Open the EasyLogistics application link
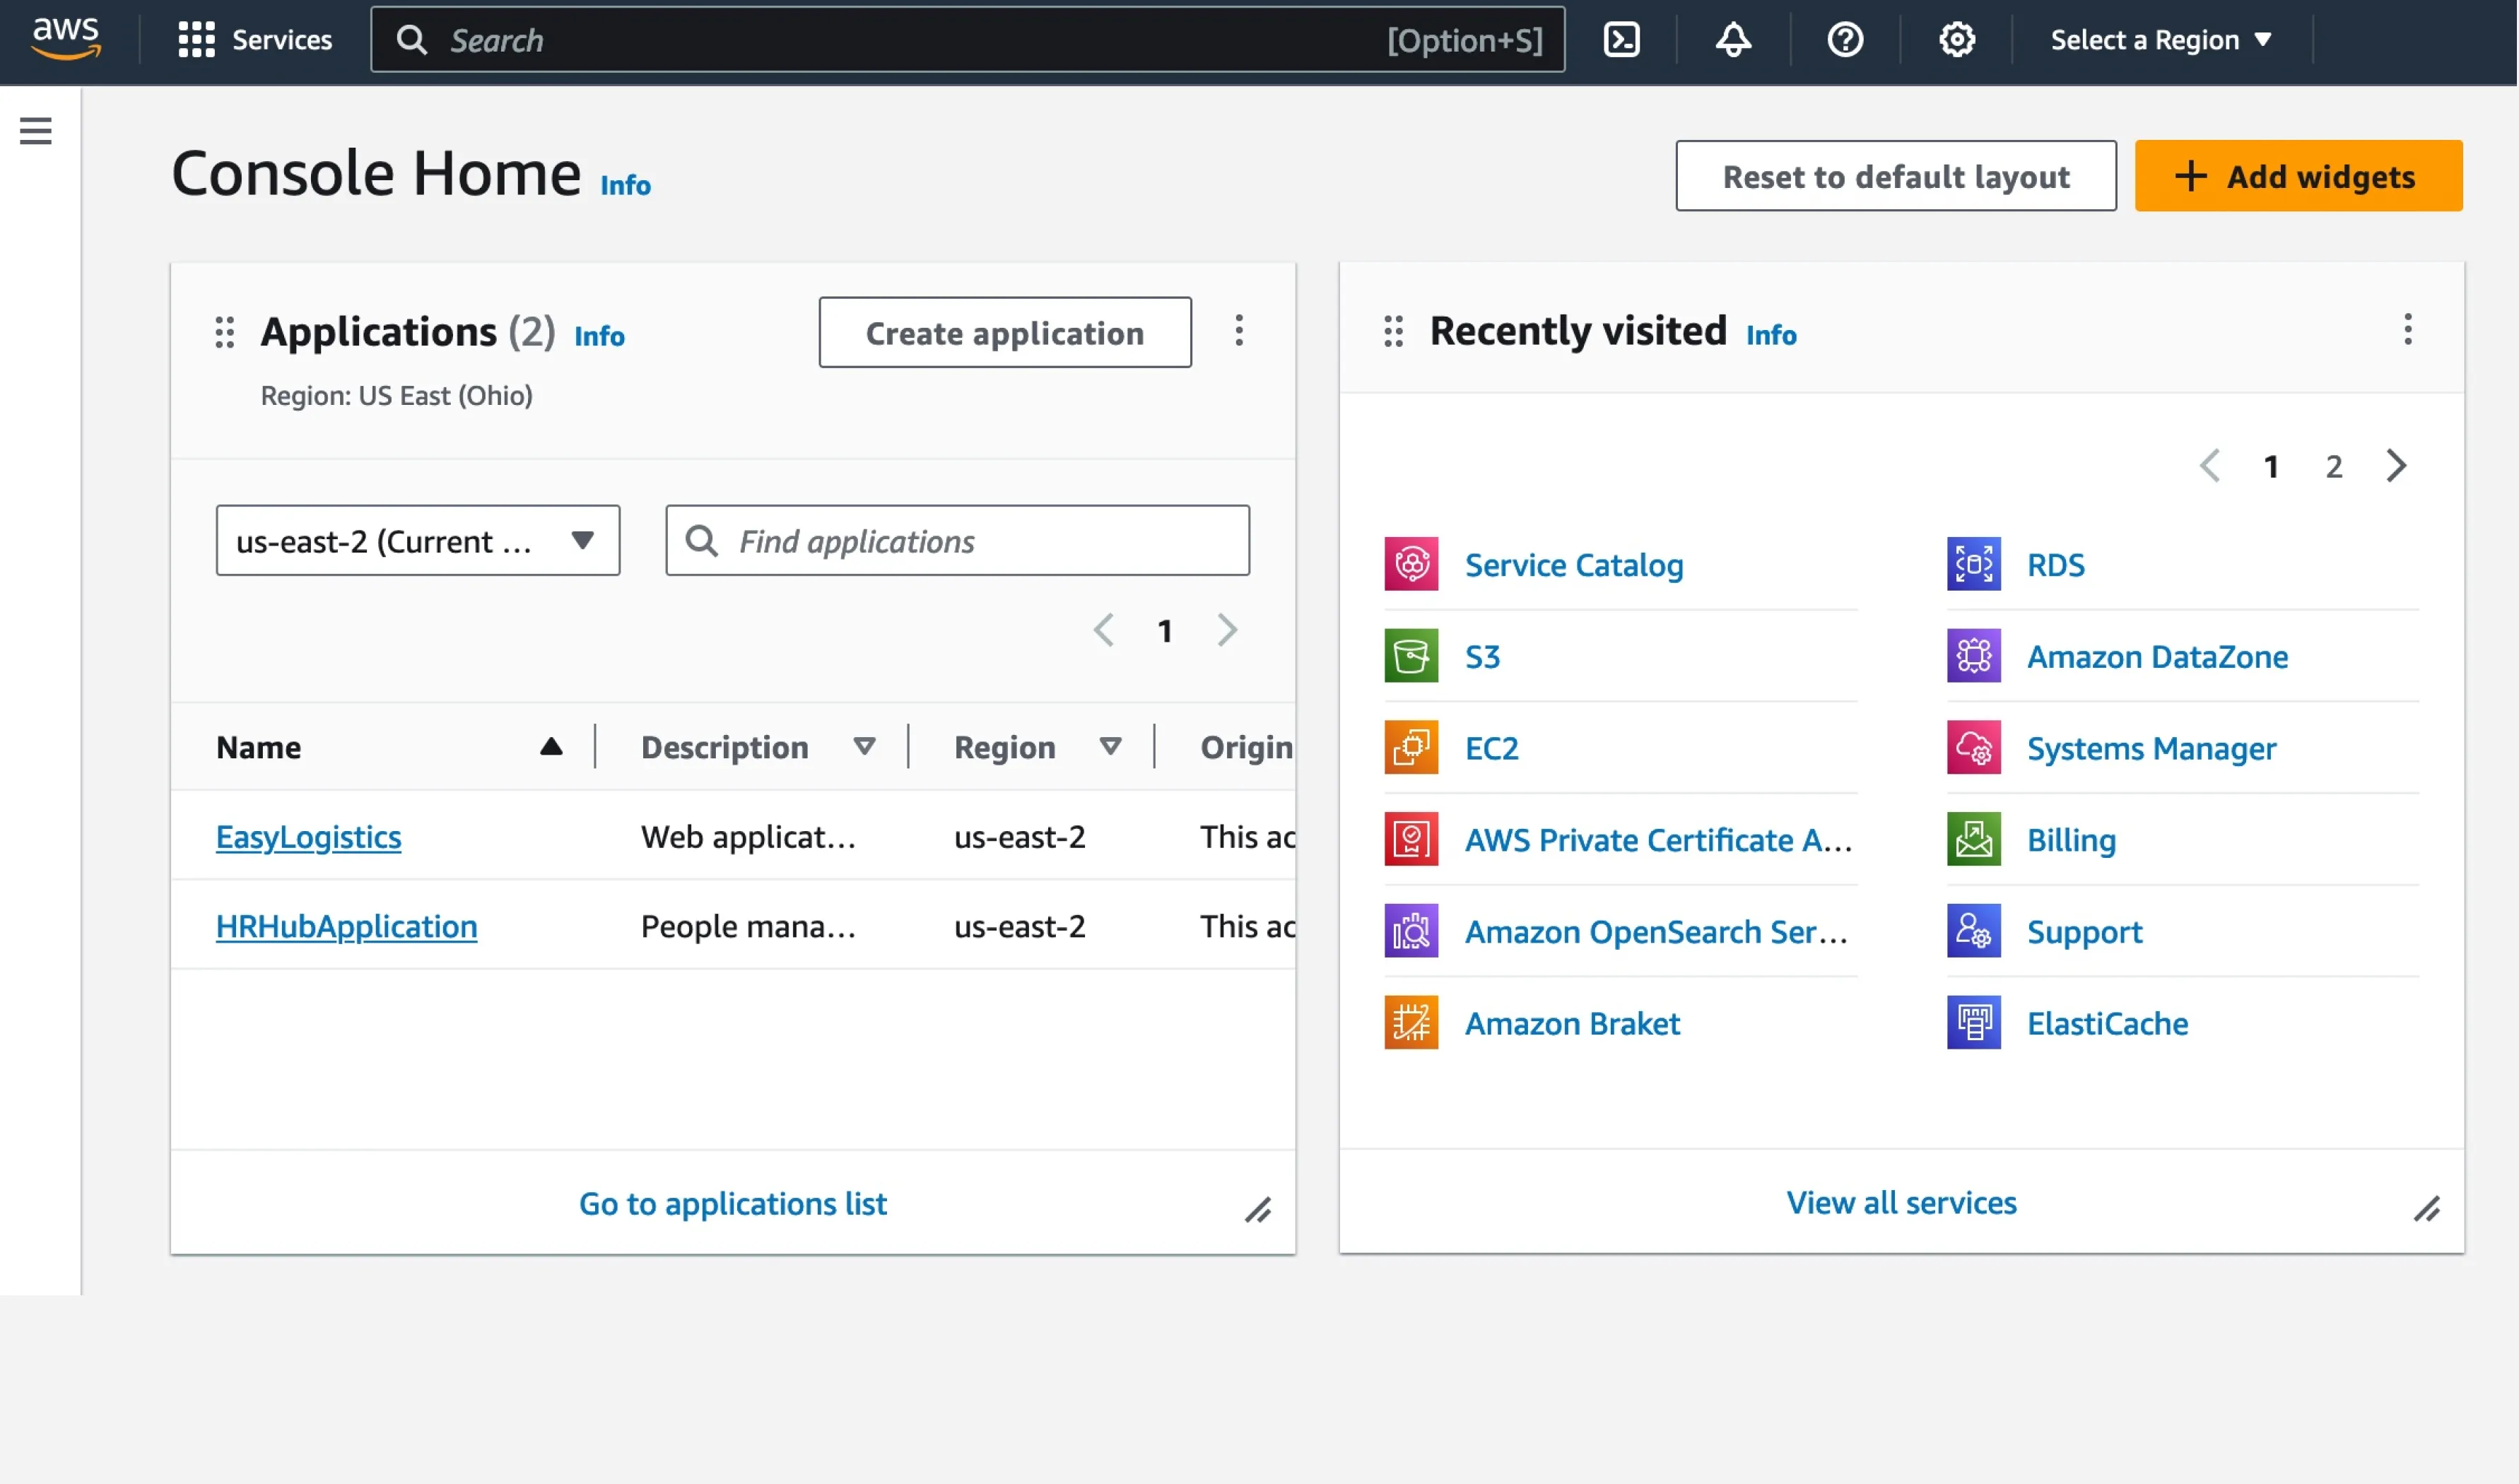Image resolution: width=2519 pixels, height=1484 pixels. coord(308,836)
